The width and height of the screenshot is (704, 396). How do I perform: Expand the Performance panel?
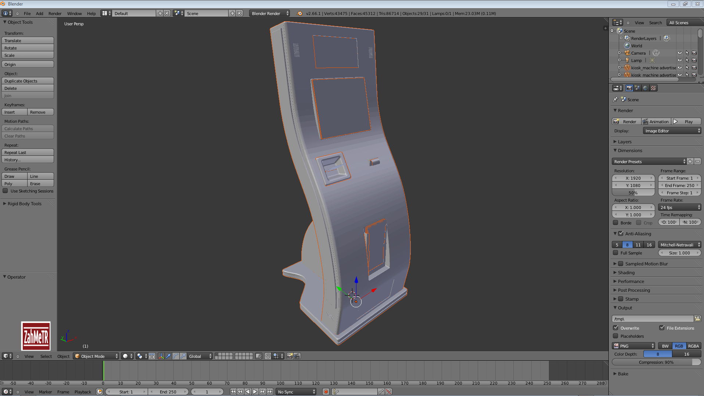coord(631,281)
